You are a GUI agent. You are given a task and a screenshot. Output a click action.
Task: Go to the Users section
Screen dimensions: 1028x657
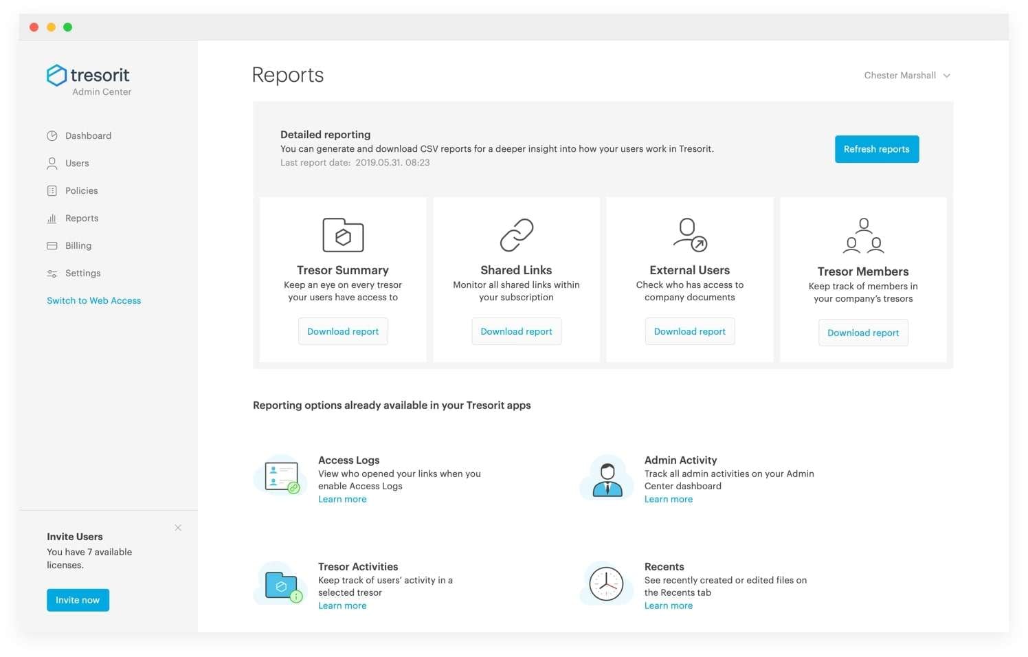[77, 164]
